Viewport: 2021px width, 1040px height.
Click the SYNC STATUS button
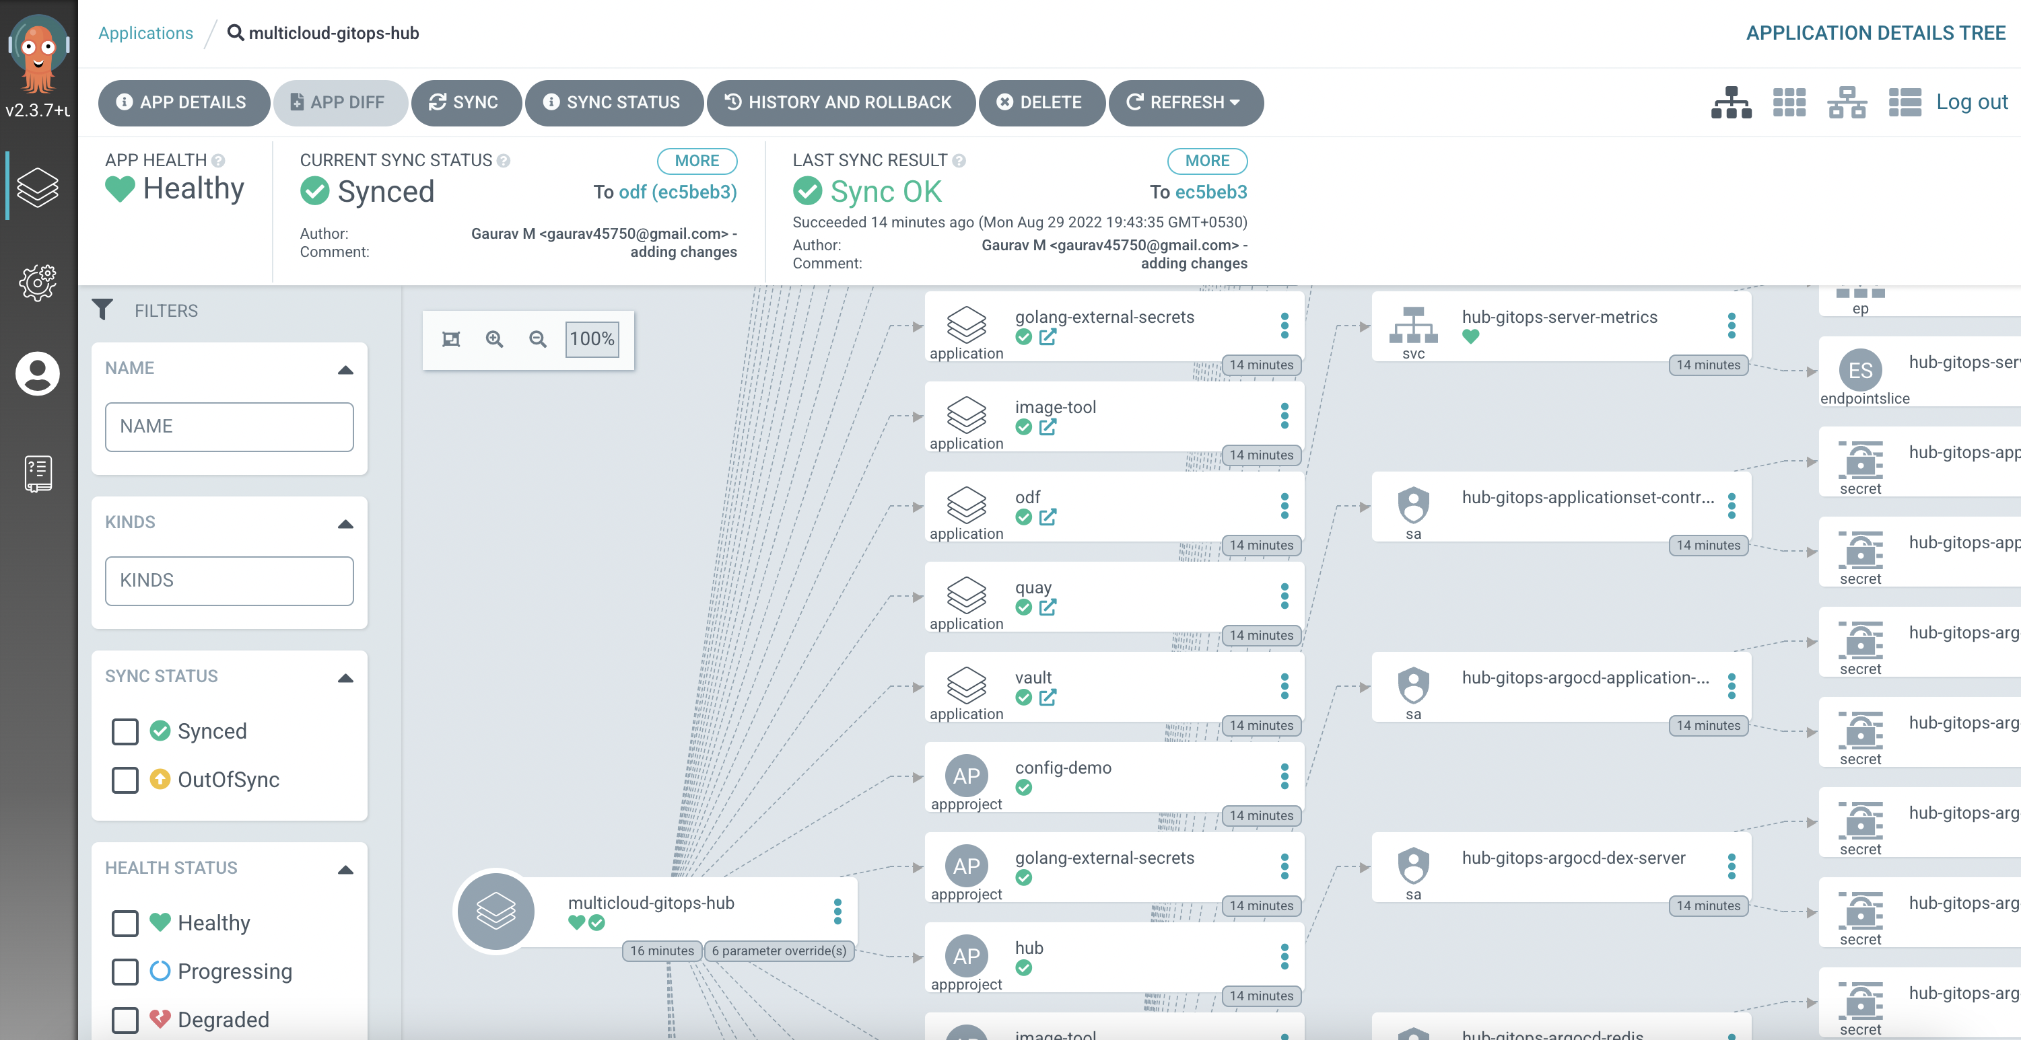click(614, 103)
